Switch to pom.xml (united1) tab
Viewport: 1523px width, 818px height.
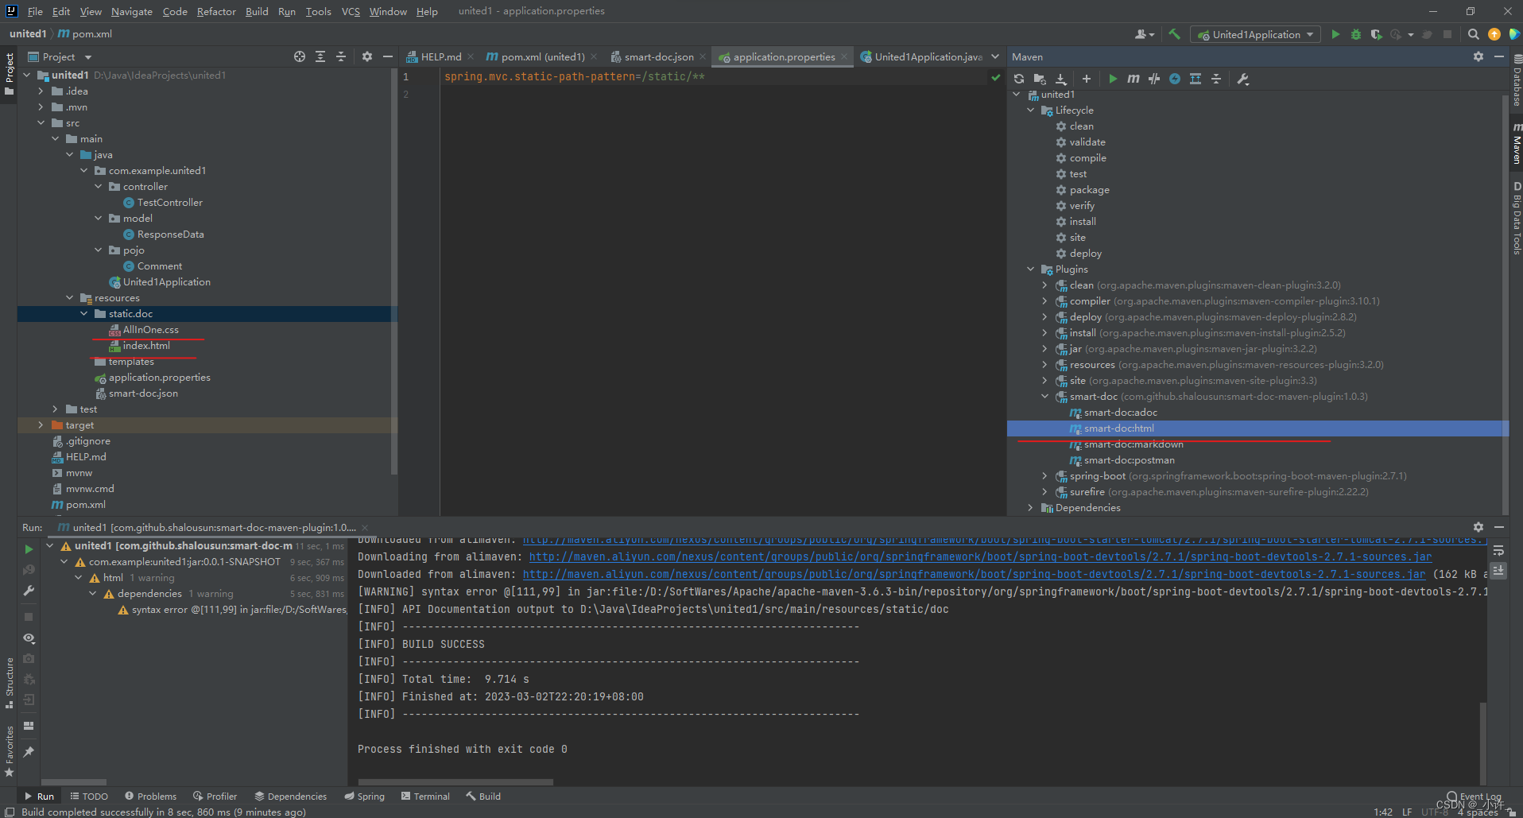pos(542,56)
